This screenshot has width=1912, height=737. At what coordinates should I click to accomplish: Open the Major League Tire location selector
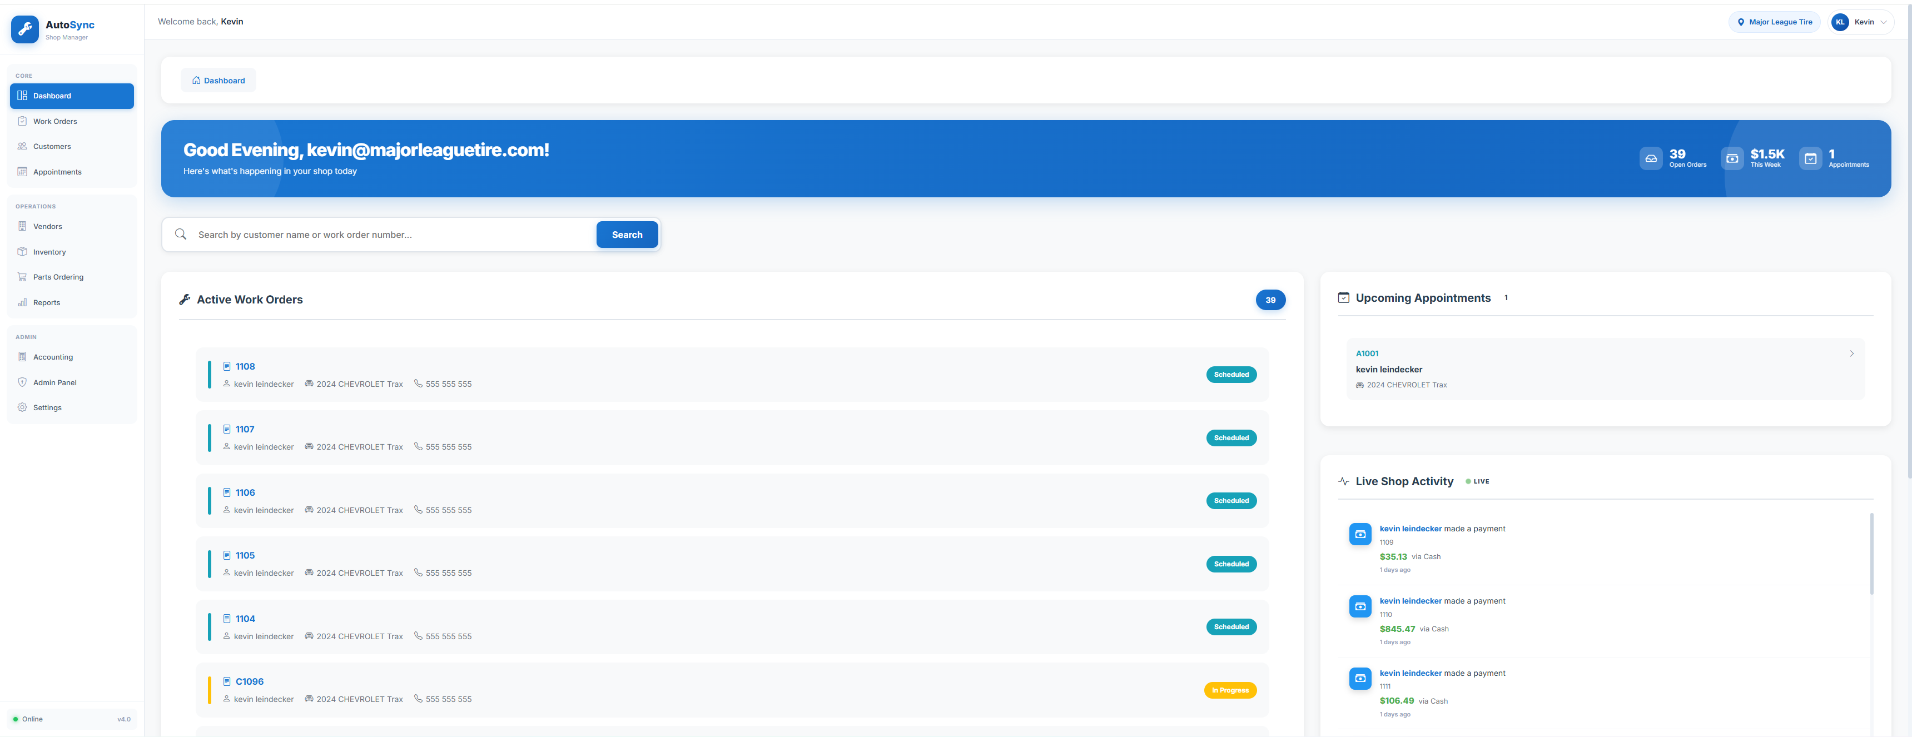1774,22
